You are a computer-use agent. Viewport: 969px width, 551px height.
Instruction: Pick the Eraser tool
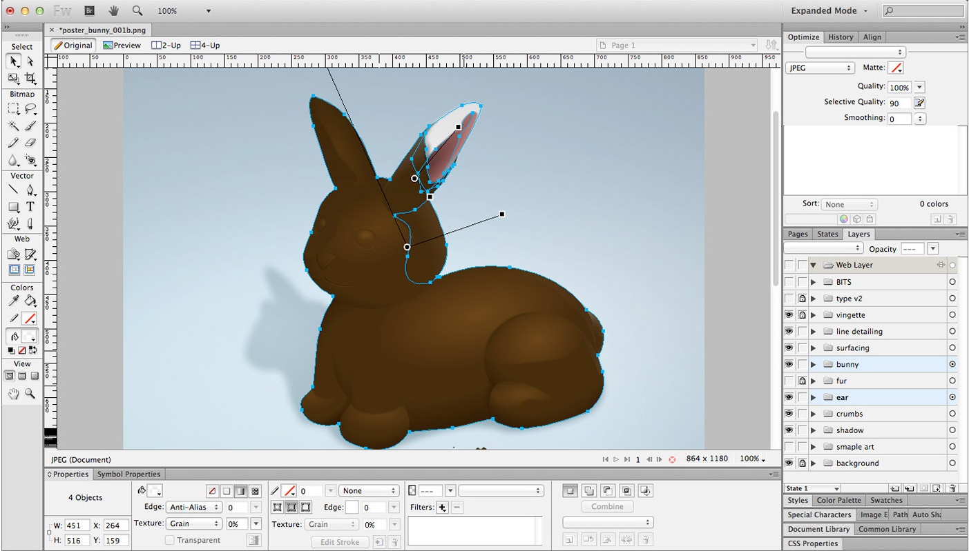pyautogui.click(x=30, y=143)
